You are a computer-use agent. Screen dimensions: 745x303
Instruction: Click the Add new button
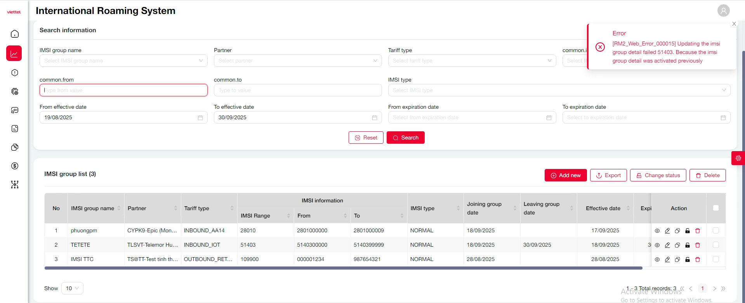point(565,176)
